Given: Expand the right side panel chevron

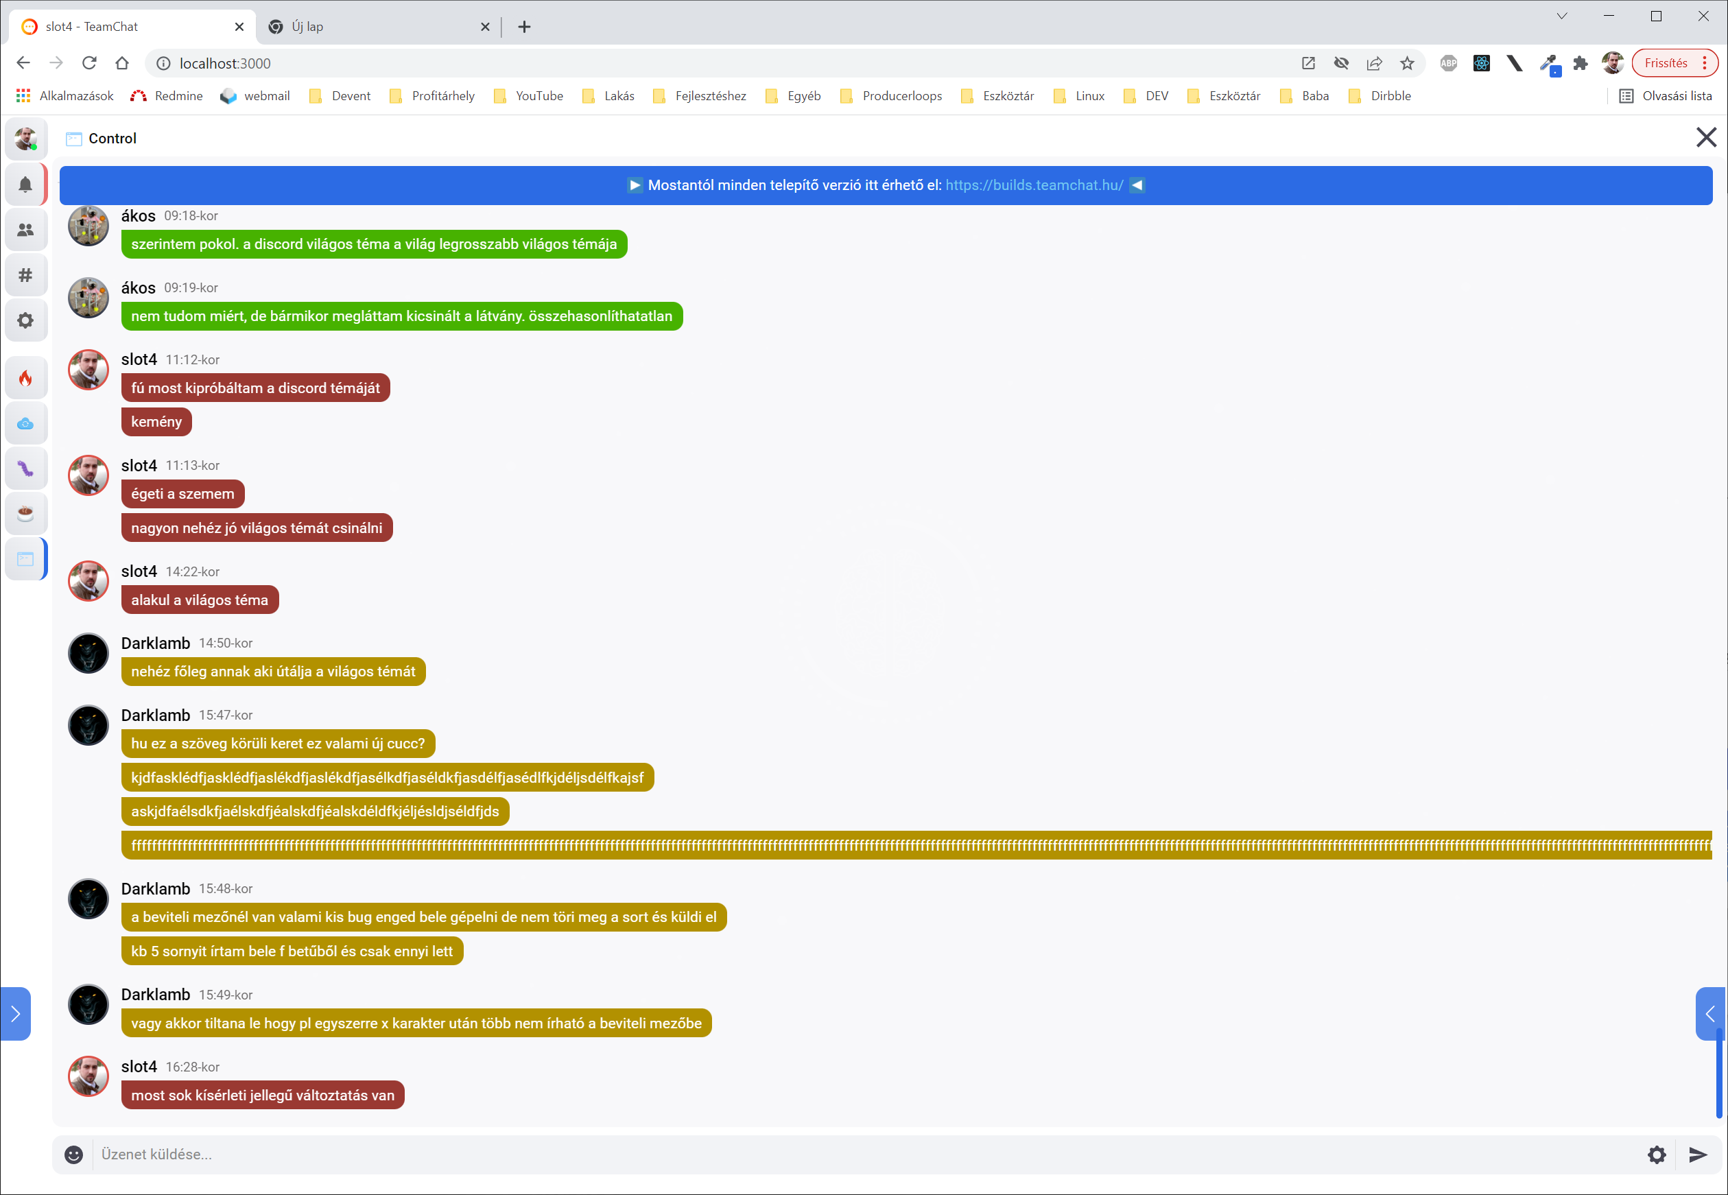Looking at the screenshot, I should pyautogui.click(x=1709, y=1014).
